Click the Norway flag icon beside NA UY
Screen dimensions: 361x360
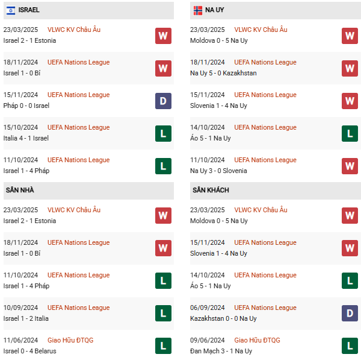pyautogui.click(x=198, y=10)
